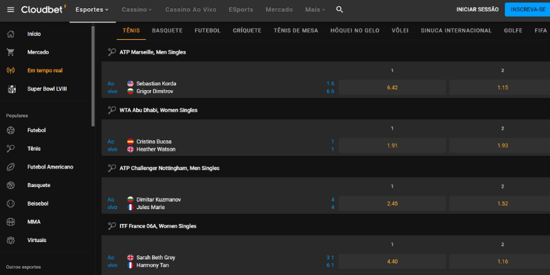This screenshot has width=550, height=275.
Task: Switch to the Basquete tab
Action: click(167, 31)
